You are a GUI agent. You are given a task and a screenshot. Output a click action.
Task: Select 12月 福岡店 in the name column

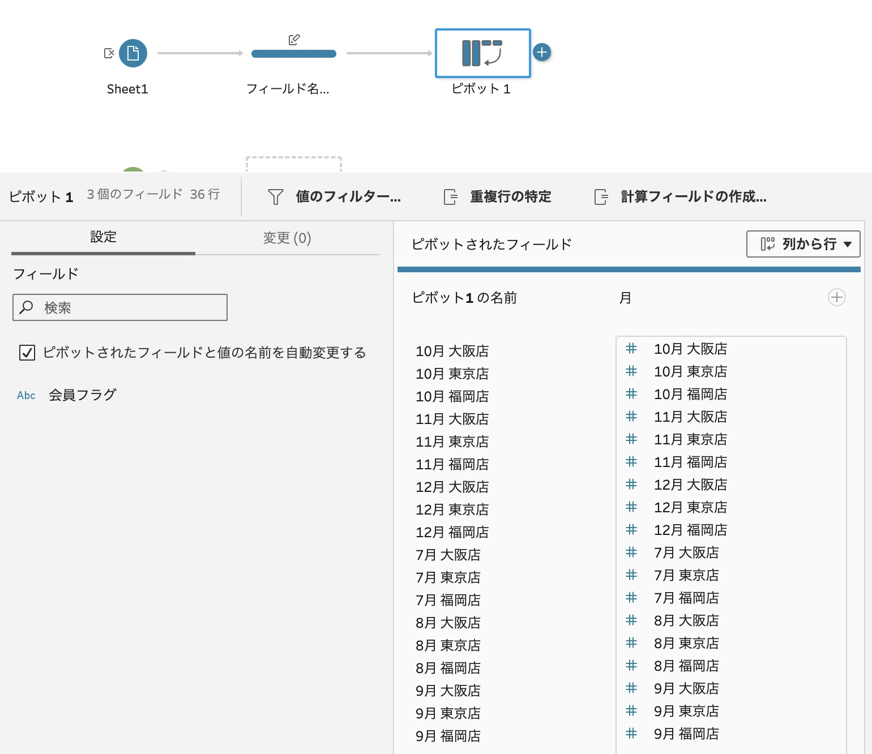point(452,532)
